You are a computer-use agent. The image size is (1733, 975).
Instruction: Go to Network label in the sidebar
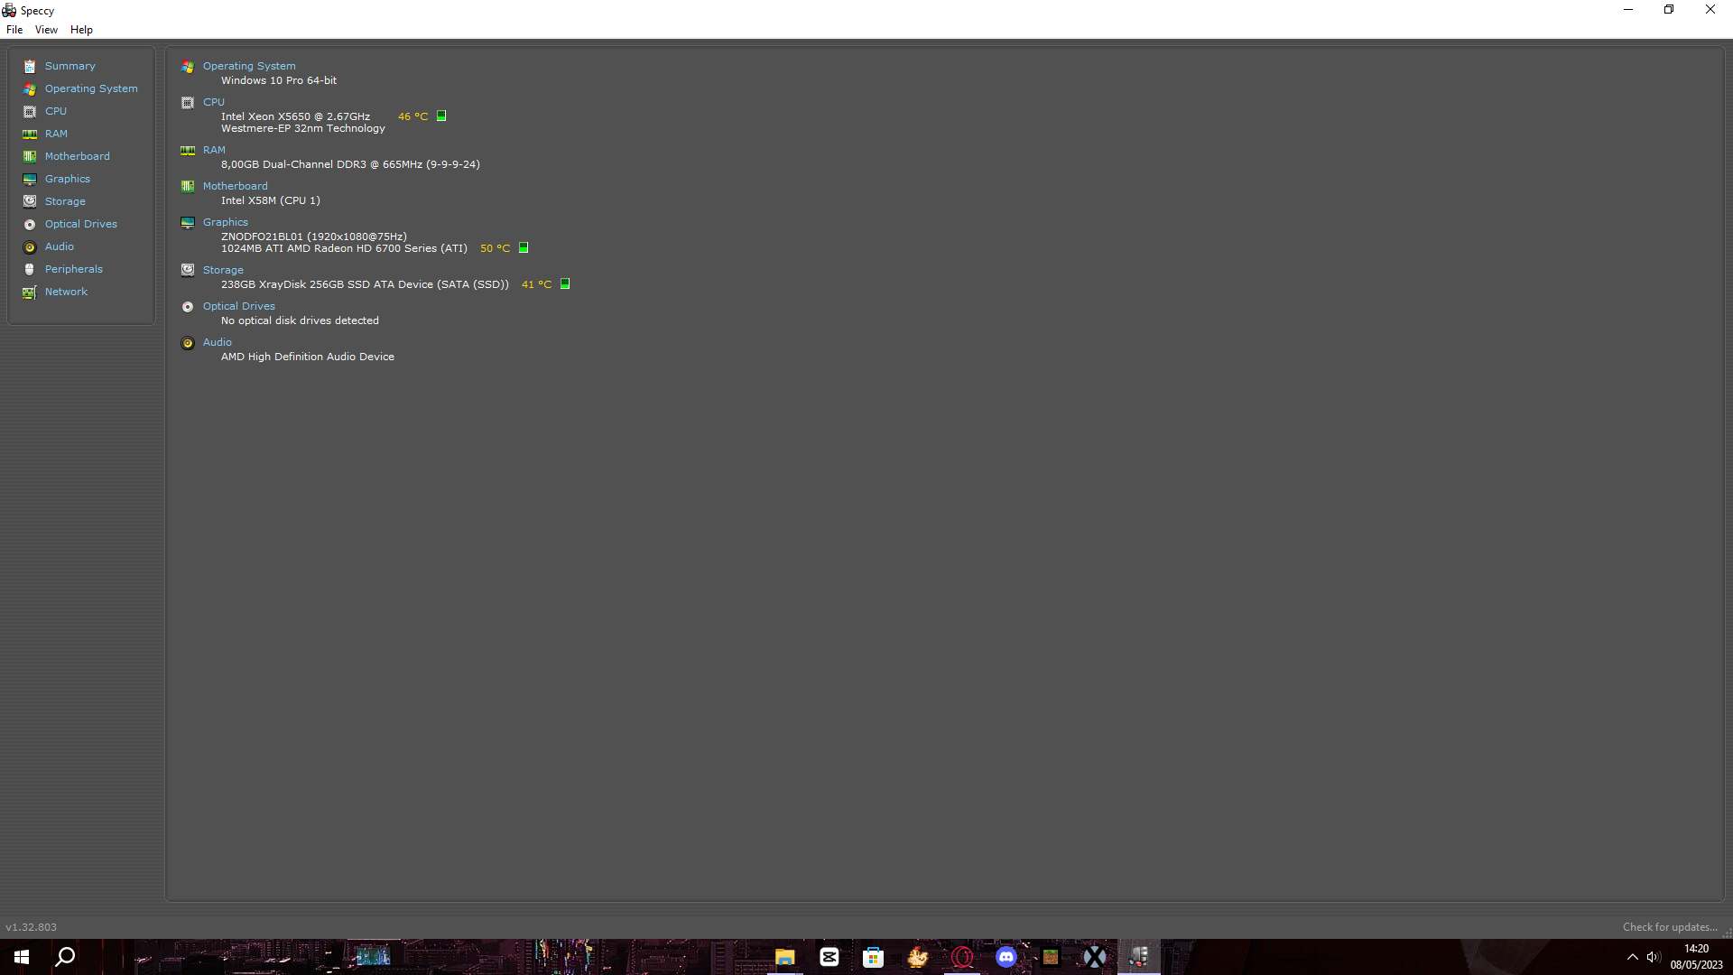pyautogui.click(x=66, y=292)
